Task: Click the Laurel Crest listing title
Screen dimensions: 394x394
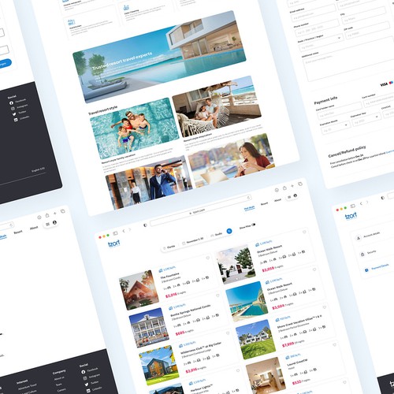Action: pos(297,362)
